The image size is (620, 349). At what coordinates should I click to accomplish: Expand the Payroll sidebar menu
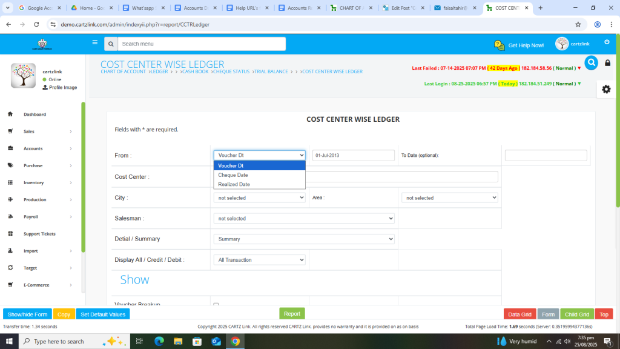tap(31, 217)
